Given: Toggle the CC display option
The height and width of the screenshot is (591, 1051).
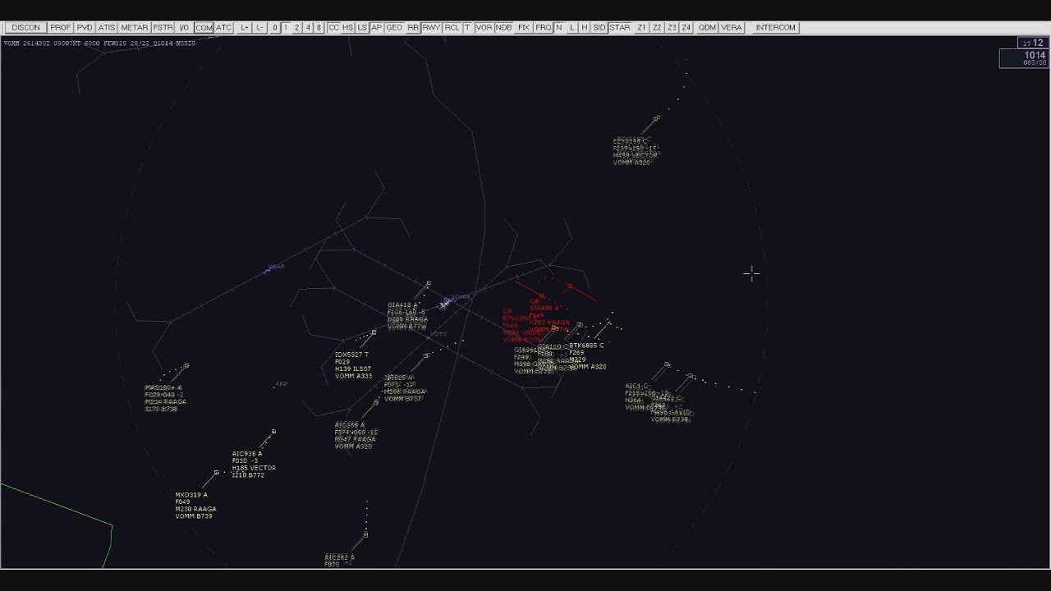Looking at the screenshot, I should pyautogui.click(x=333, y=28).
